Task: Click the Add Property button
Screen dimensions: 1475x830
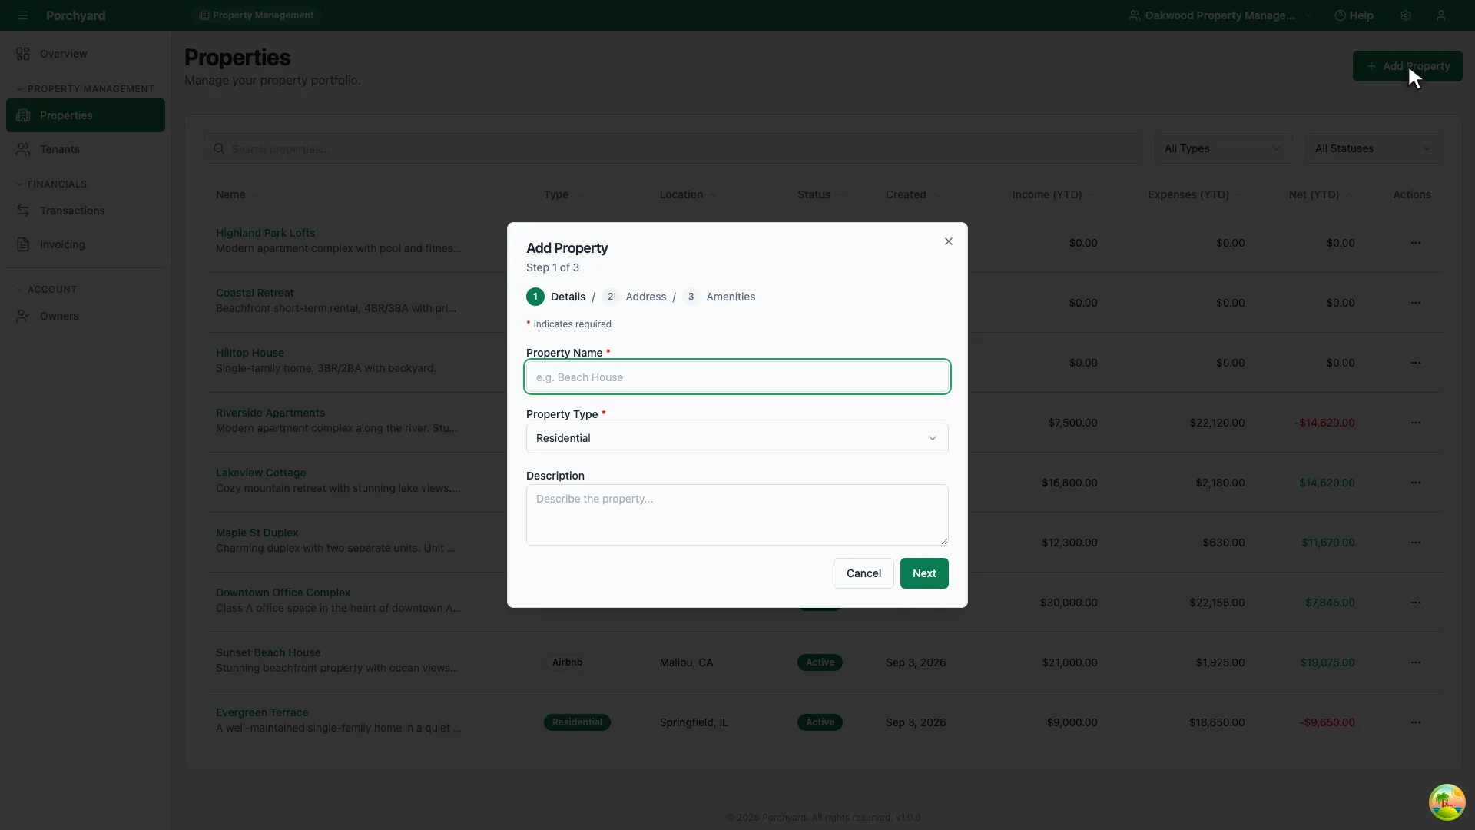Action: 1407,66
